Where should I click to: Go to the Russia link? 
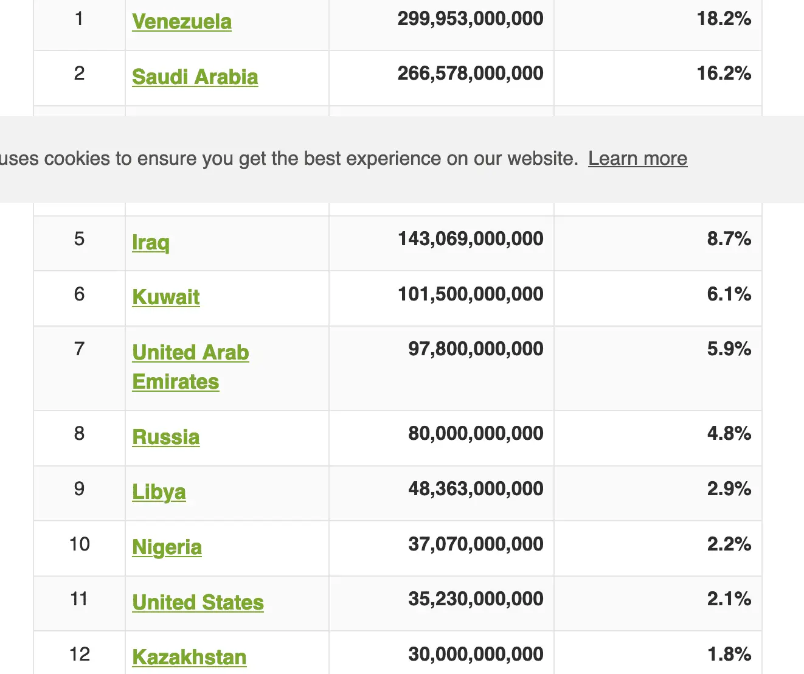pyautogui.click(x=166, y=437)
